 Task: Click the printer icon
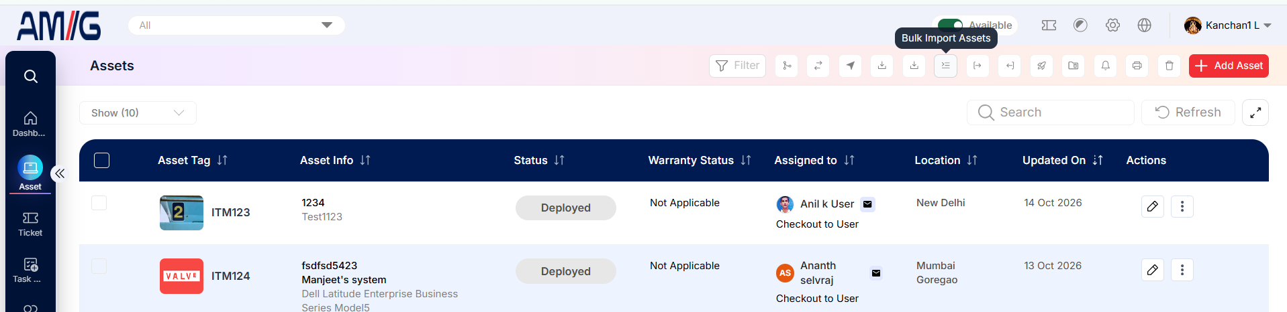coord(1137,66)
